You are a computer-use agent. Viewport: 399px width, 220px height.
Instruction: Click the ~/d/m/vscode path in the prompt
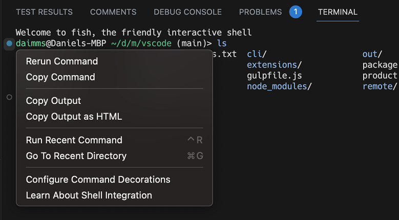(141, 43)
